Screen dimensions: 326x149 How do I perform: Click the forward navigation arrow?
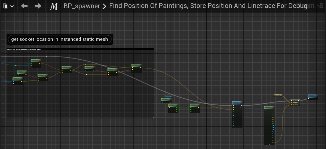[38, 6]
